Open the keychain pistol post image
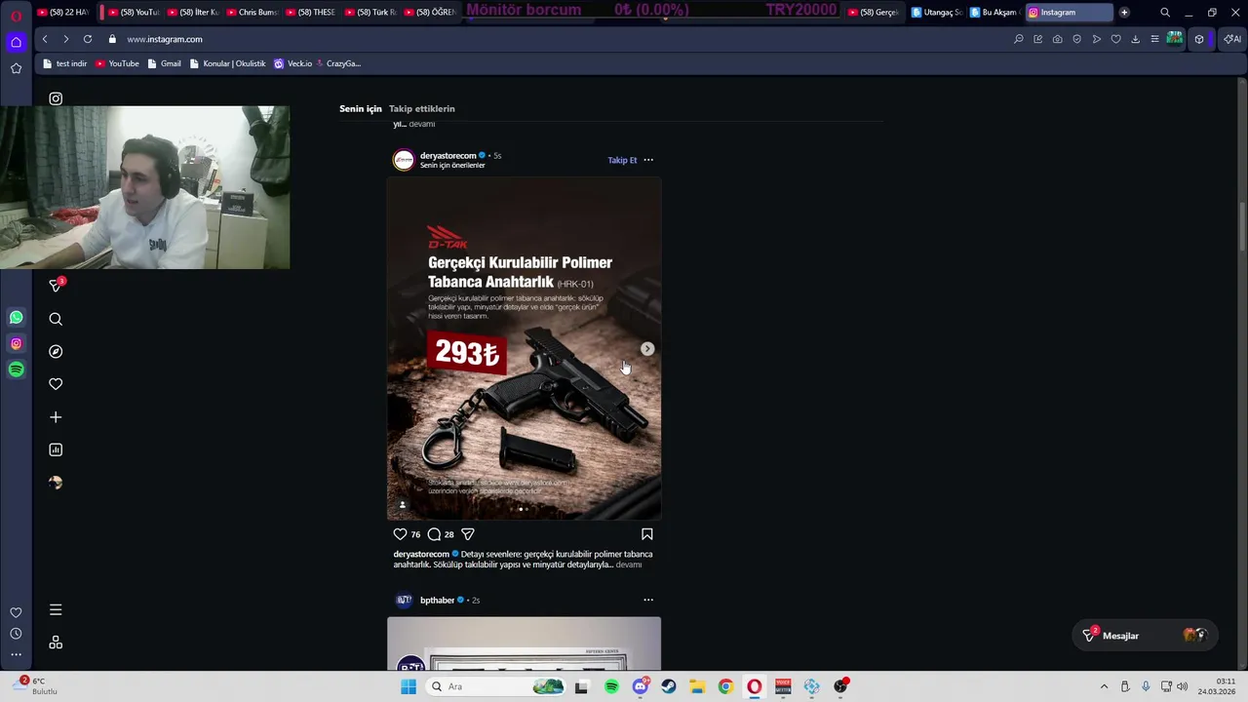Screen dimensions: 1248x702 coord(524,348)
